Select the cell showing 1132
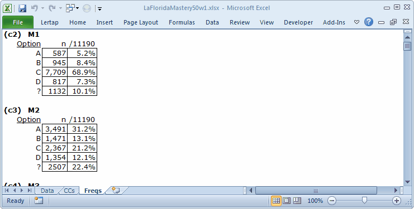The height and width of the screenshot is (209, 414). (x=55, y=91)
